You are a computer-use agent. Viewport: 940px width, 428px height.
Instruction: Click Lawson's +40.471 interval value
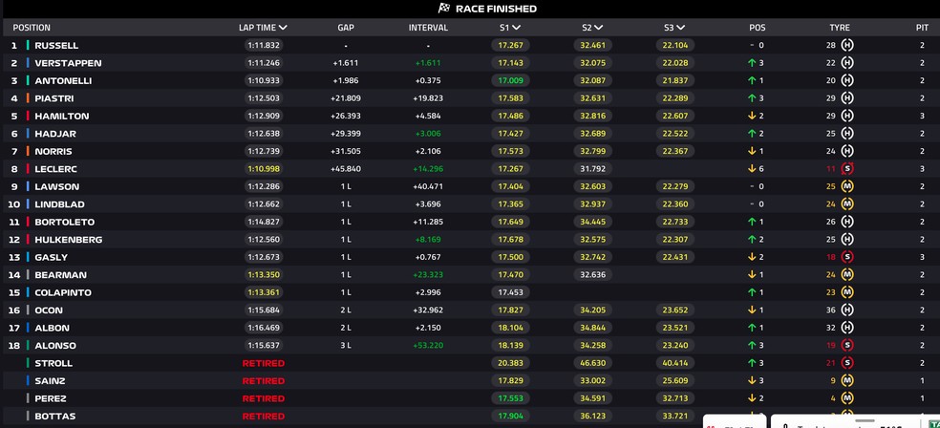[428, 186]
